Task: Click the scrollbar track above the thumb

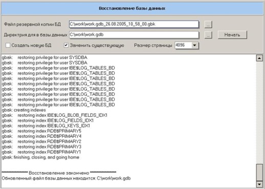Action: 259,113
